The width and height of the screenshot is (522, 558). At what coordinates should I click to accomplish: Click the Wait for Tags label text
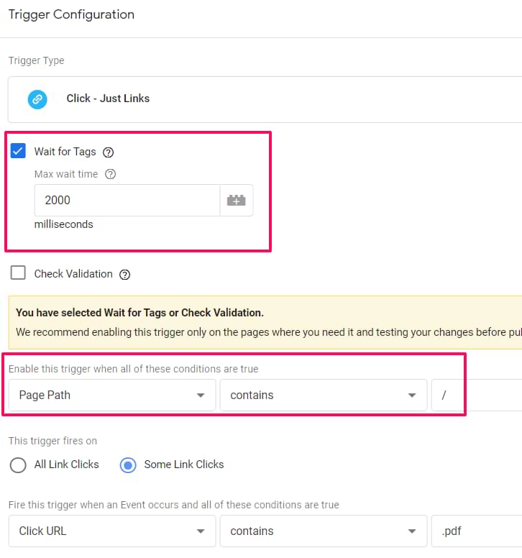[x=65, y=152]
